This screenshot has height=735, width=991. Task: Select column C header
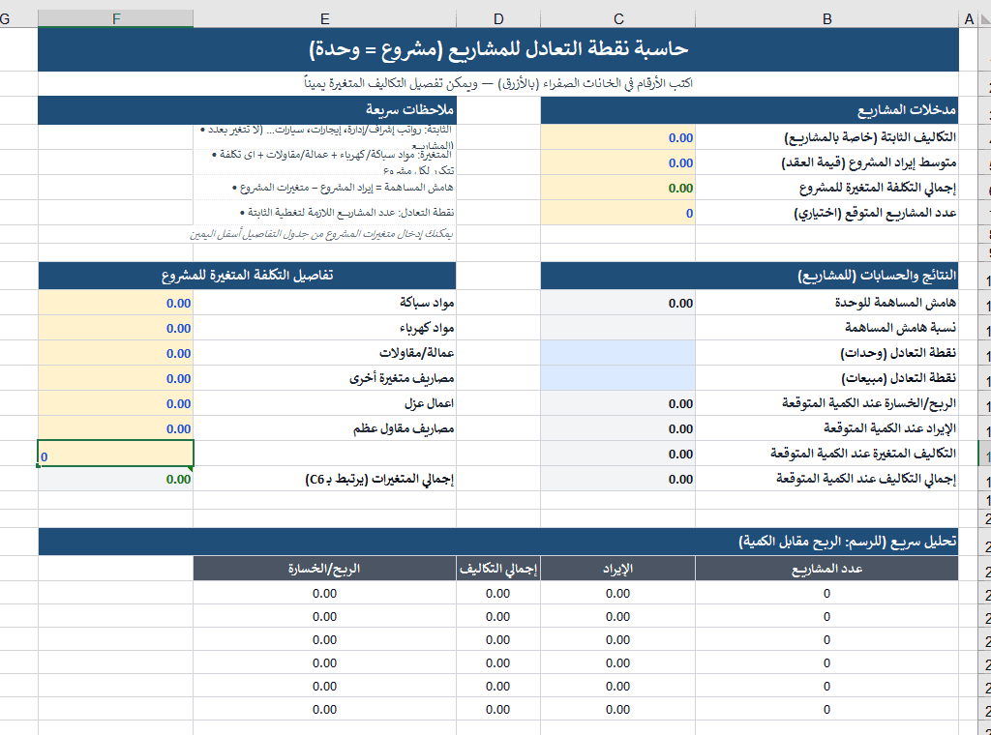(x=618, y=19)
